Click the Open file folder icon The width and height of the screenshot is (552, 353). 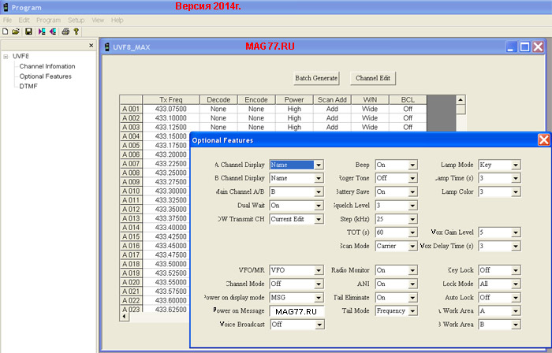tap(16, 32)
